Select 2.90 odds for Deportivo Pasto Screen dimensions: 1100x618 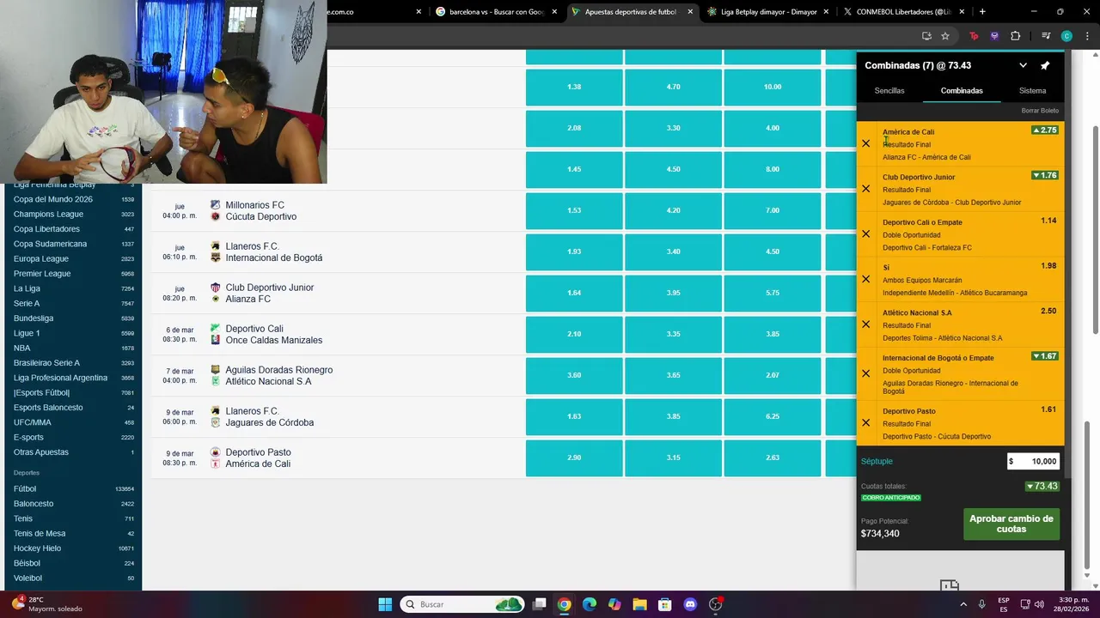coord(574,457)
